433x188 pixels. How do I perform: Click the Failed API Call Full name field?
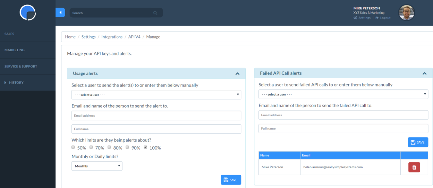343,128
